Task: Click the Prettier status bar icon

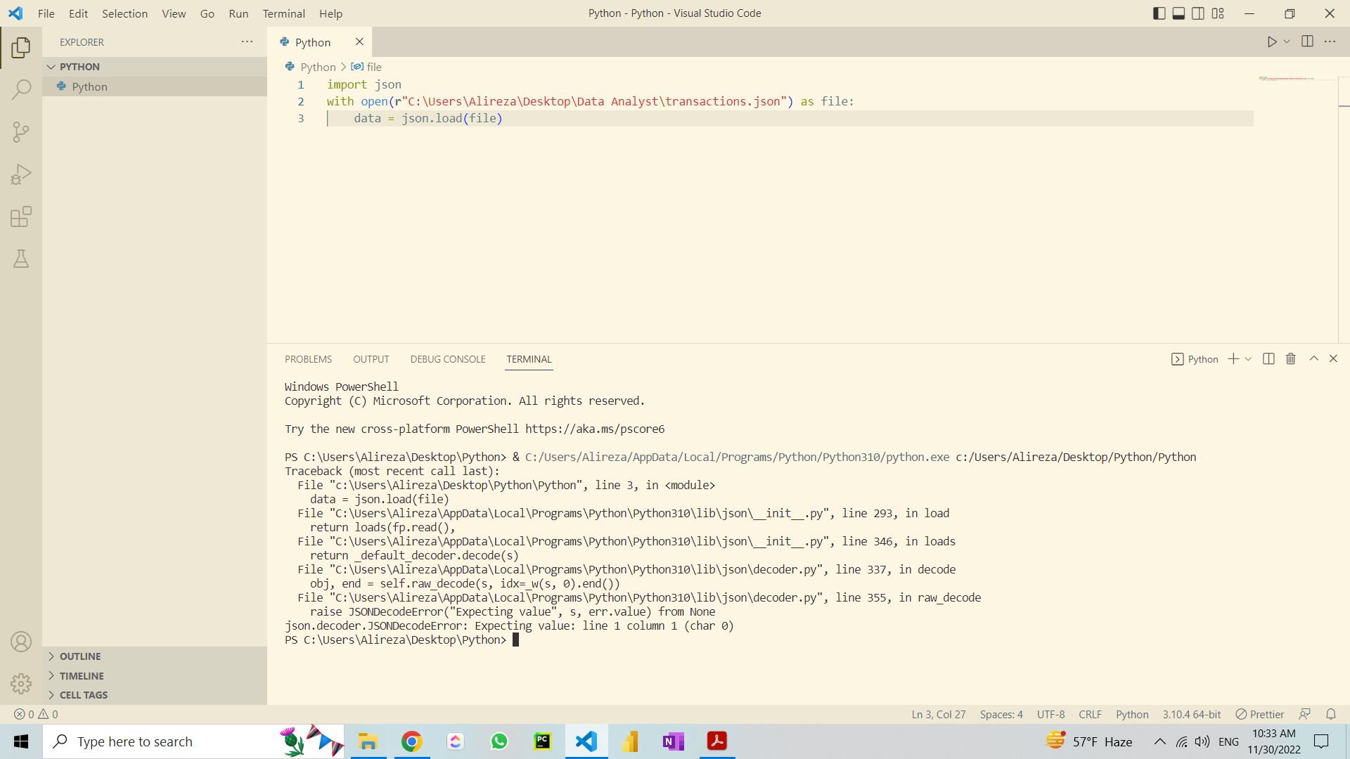Action: 1261,713
